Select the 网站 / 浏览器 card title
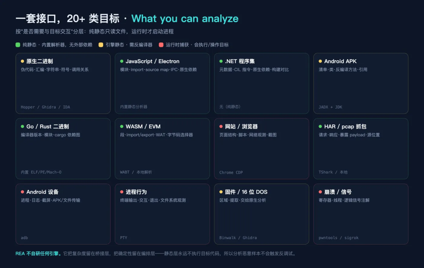Image resolution: width=424 pixels, height=268 pixels. click(x=241, y=127)
